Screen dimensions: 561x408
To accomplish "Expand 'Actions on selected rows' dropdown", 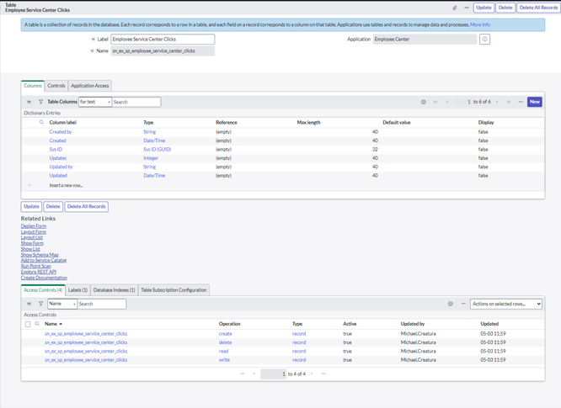I will pyautogui.click(x=506, y=304).
